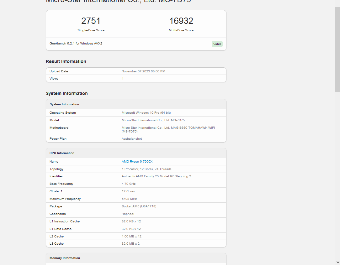Select the 2751 single-core score
Image resolution: width=340 pixels, height=265 pixels.
point(91,21)
